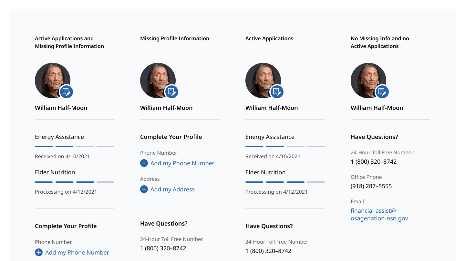
Task: Click plus icon in first column's Add my Phone Number
Action: (x=39, y=252)
